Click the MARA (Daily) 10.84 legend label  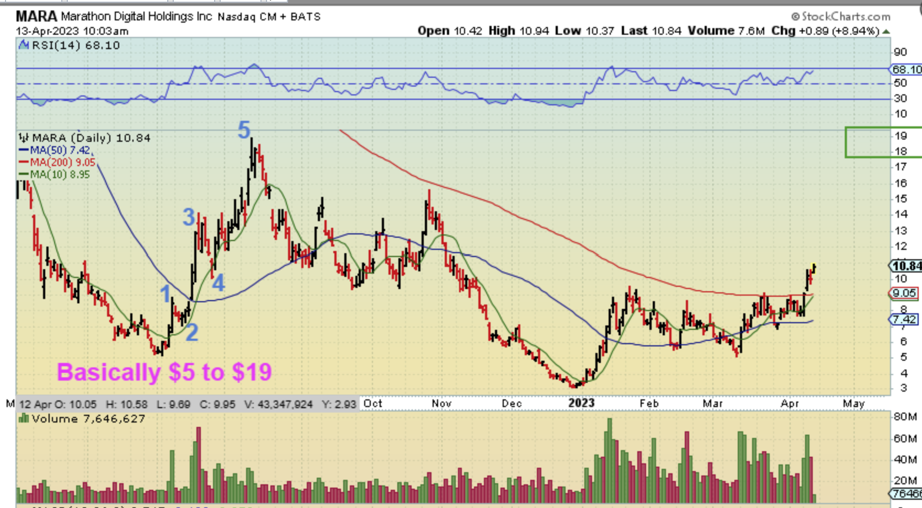click(91, 138)
